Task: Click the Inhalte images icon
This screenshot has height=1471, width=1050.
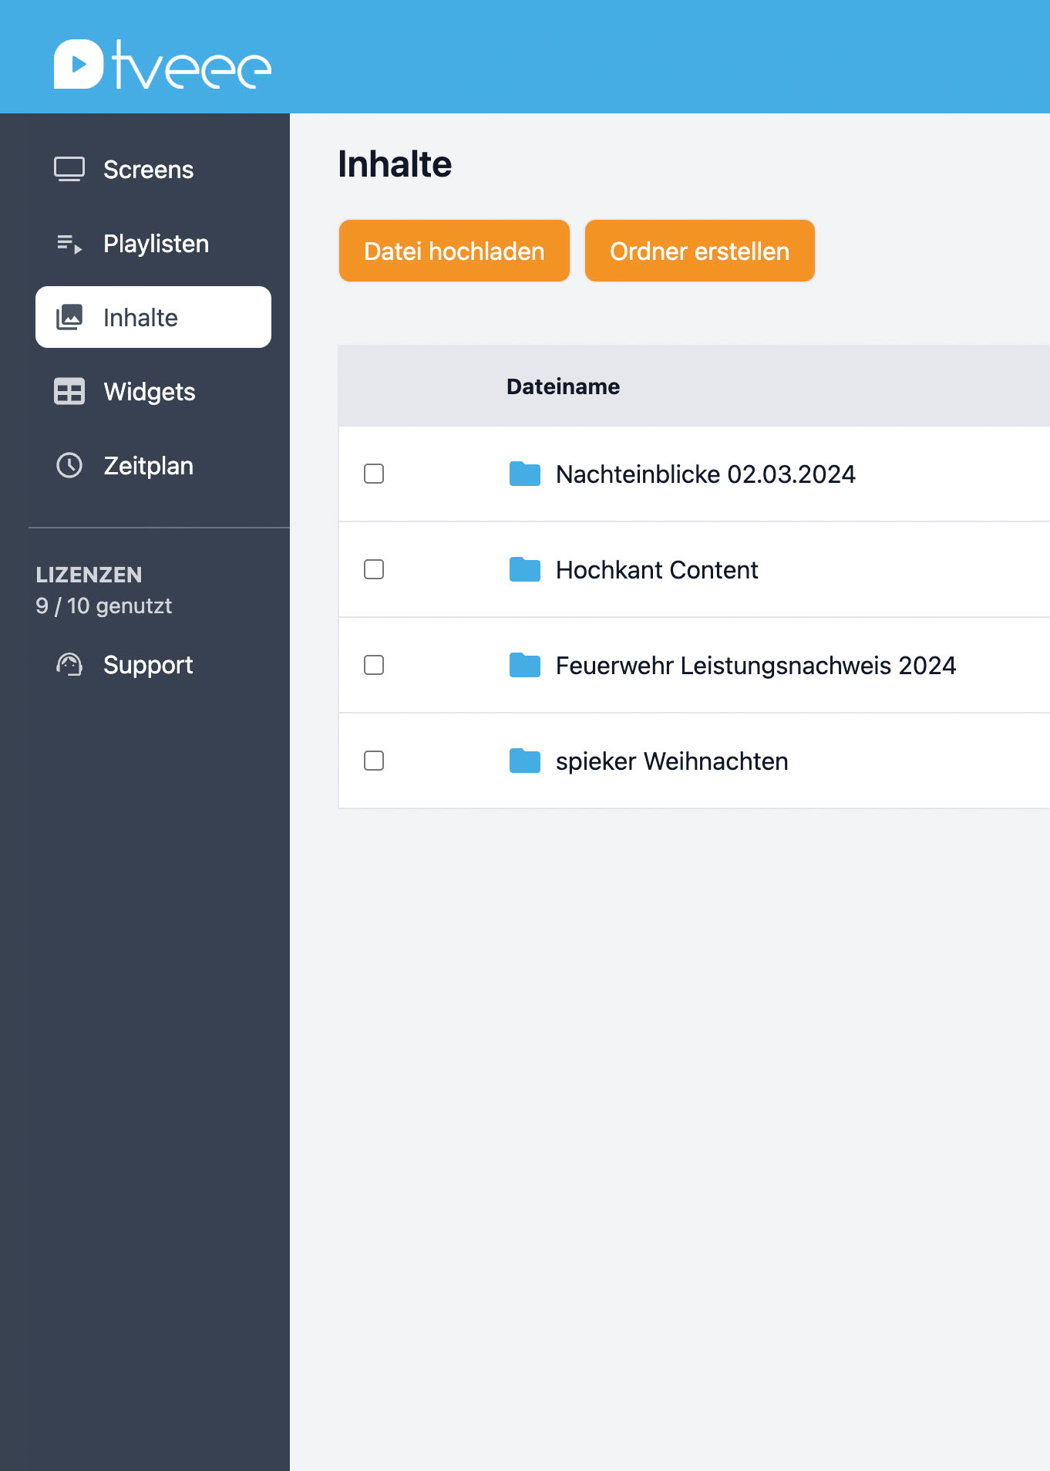Action: [x=69, y=317]
